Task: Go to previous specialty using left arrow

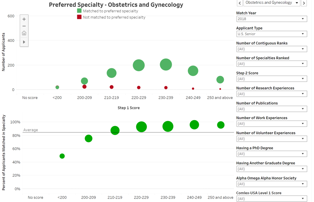Action: 240,3
